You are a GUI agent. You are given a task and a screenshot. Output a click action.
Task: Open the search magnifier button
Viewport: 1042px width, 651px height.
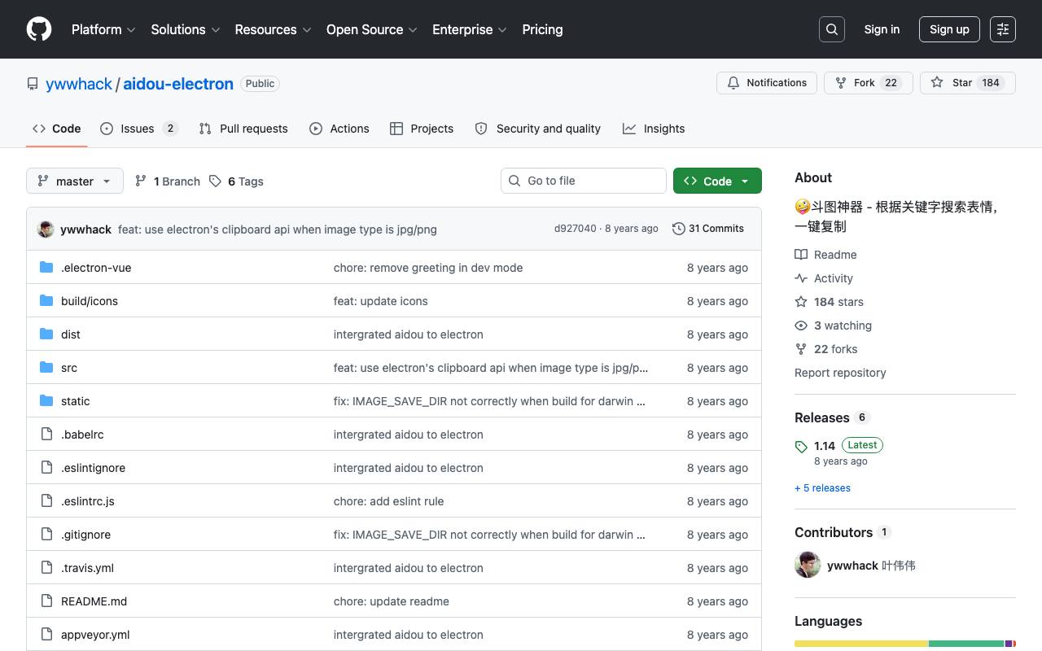click(832, 29)
